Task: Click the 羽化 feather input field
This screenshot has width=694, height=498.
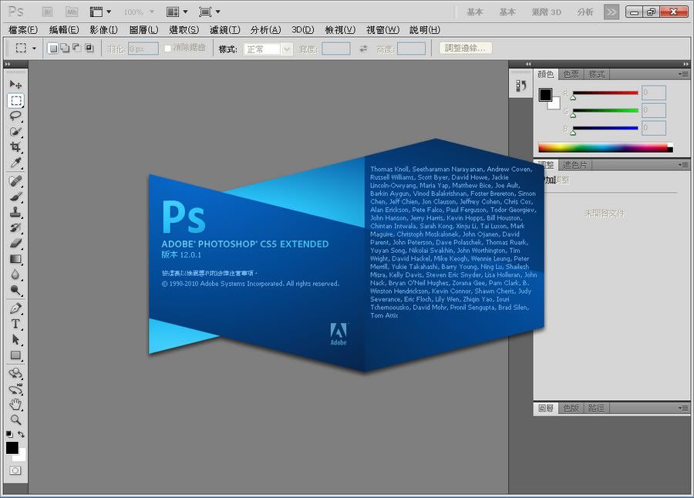Action: 143,49
